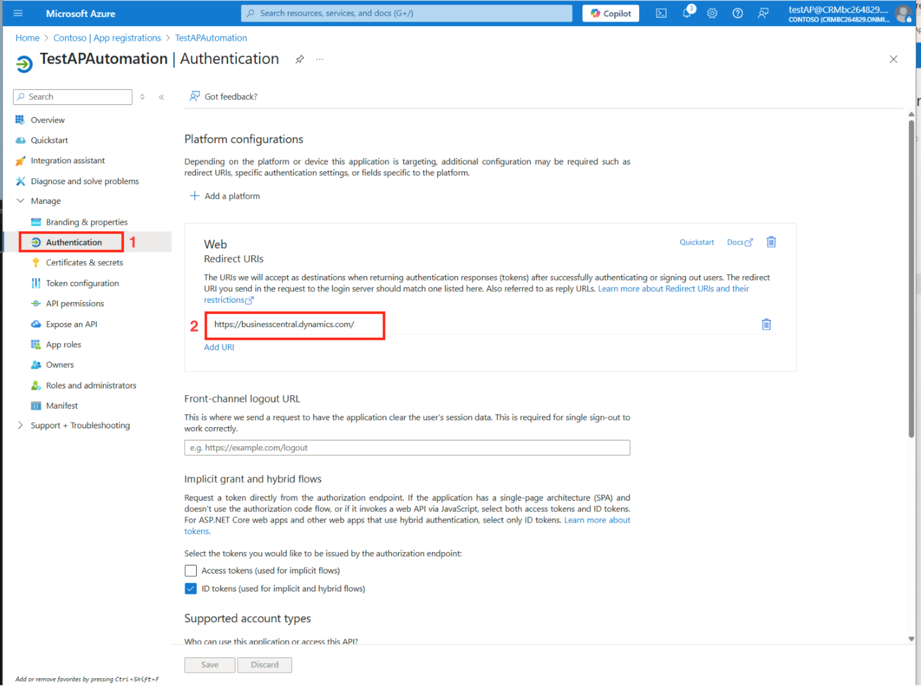Go to the Overview page
This screenshot has height=688, width=921.
pos(48,120)
